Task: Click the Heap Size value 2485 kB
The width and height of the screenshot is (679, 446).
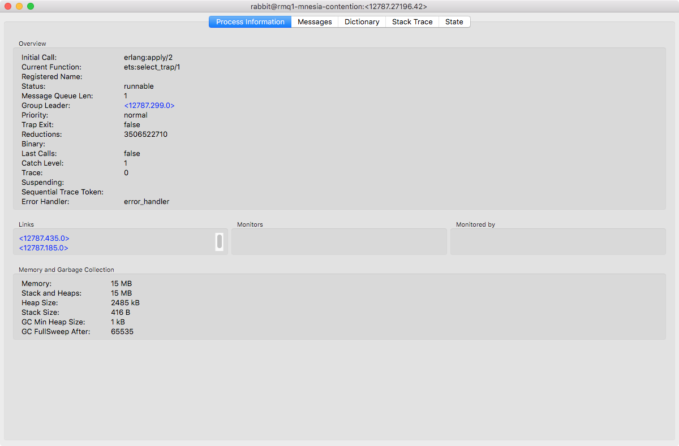Action: click(125, 303)
